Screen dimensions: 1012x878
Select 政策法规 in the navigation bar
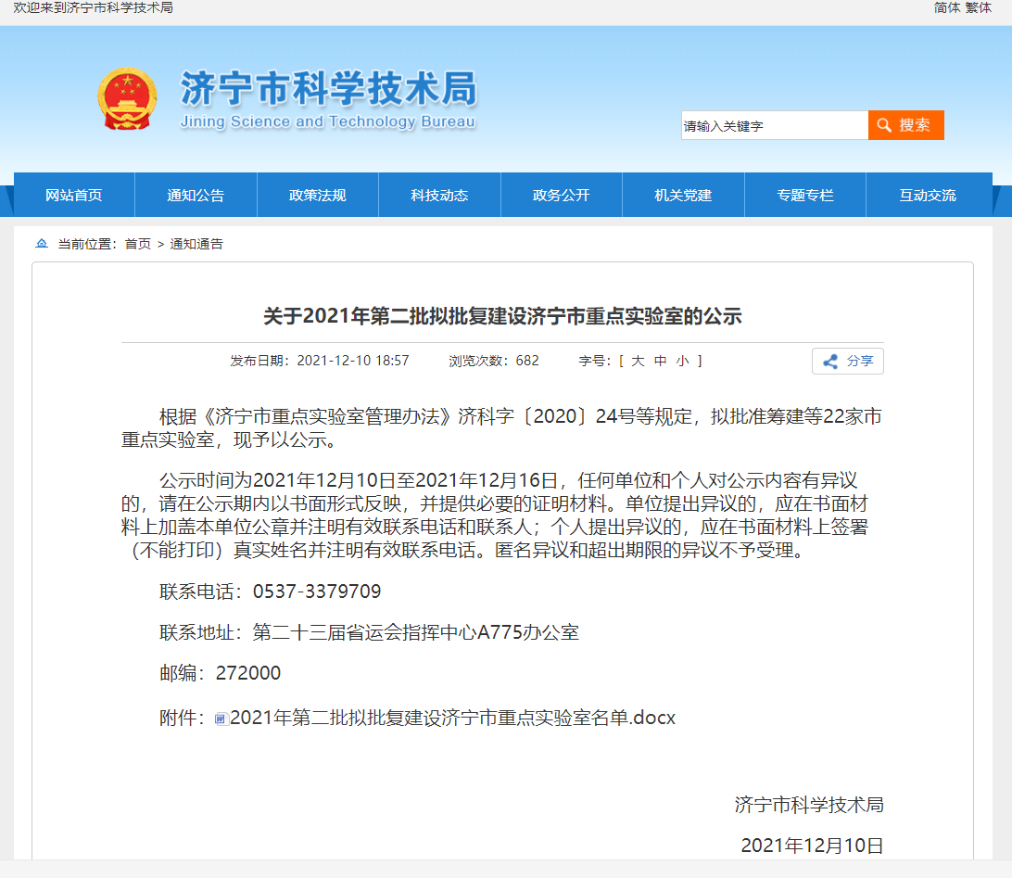tap(317, 195)
